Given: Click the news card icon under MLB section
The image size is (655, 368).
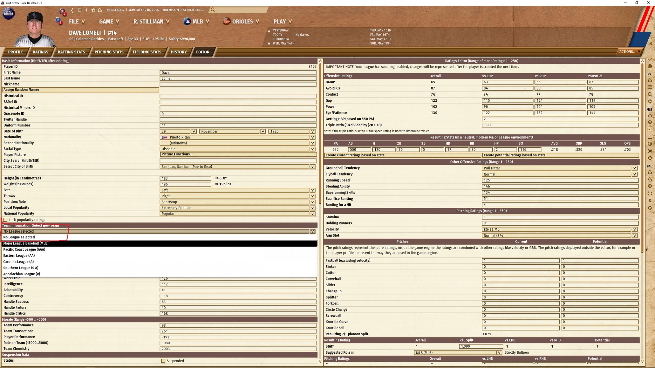Looking at the screenshot, I should pos(650,130).
